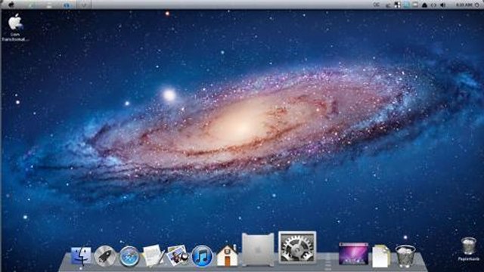Open the Apple menu in menu bar

tap(11, 5)
